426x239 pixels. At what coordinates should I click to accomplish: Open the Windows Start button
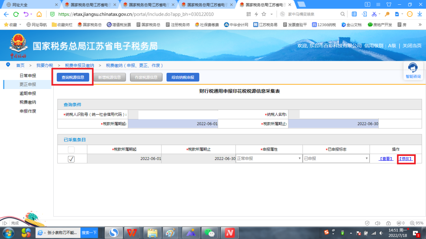click(x=8, y=233)
